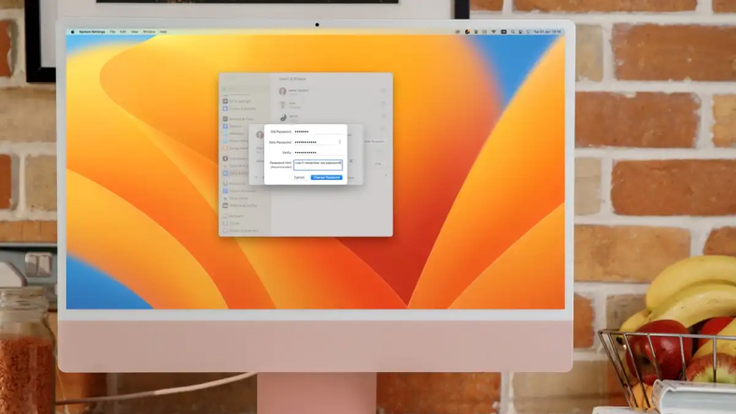Click the Change Password button
The image size is (736, 414).
click(327, 177)
